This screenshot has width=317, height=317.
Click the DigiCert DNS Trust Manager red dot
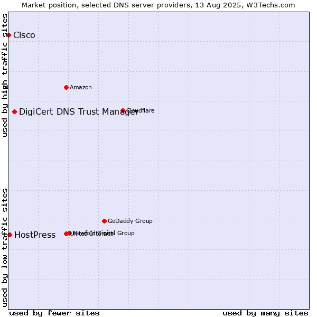pyautogui.click(x=15, y=111)
